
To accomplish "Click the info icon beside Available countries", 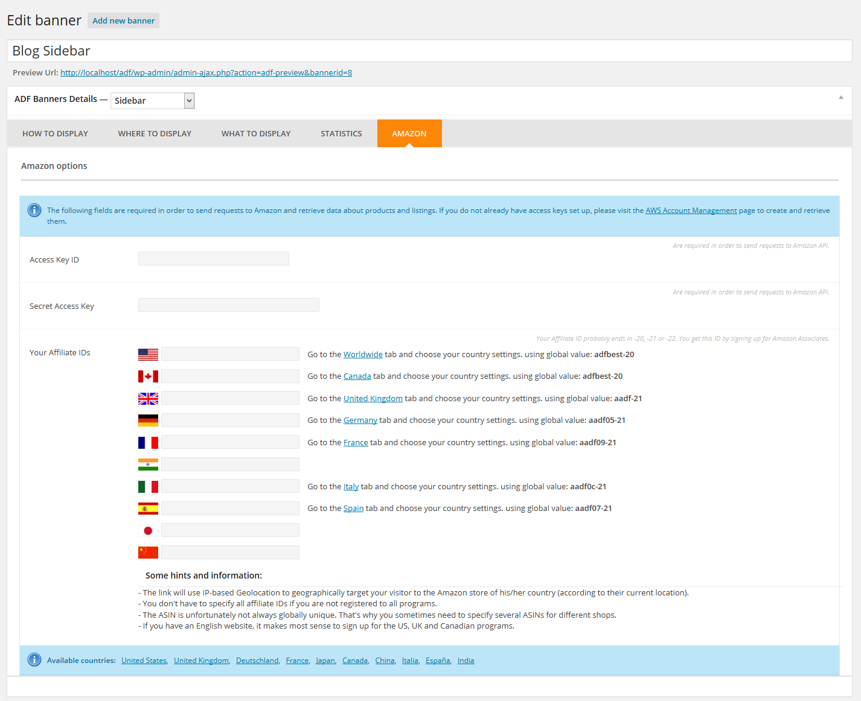I will click(x=34, y=660).
